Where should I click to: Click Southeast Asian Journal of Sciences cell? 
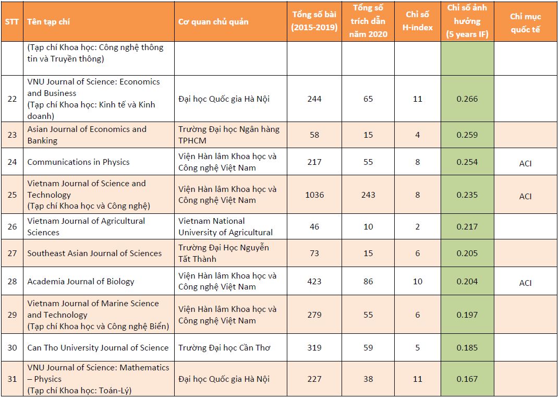coord(99,253)
